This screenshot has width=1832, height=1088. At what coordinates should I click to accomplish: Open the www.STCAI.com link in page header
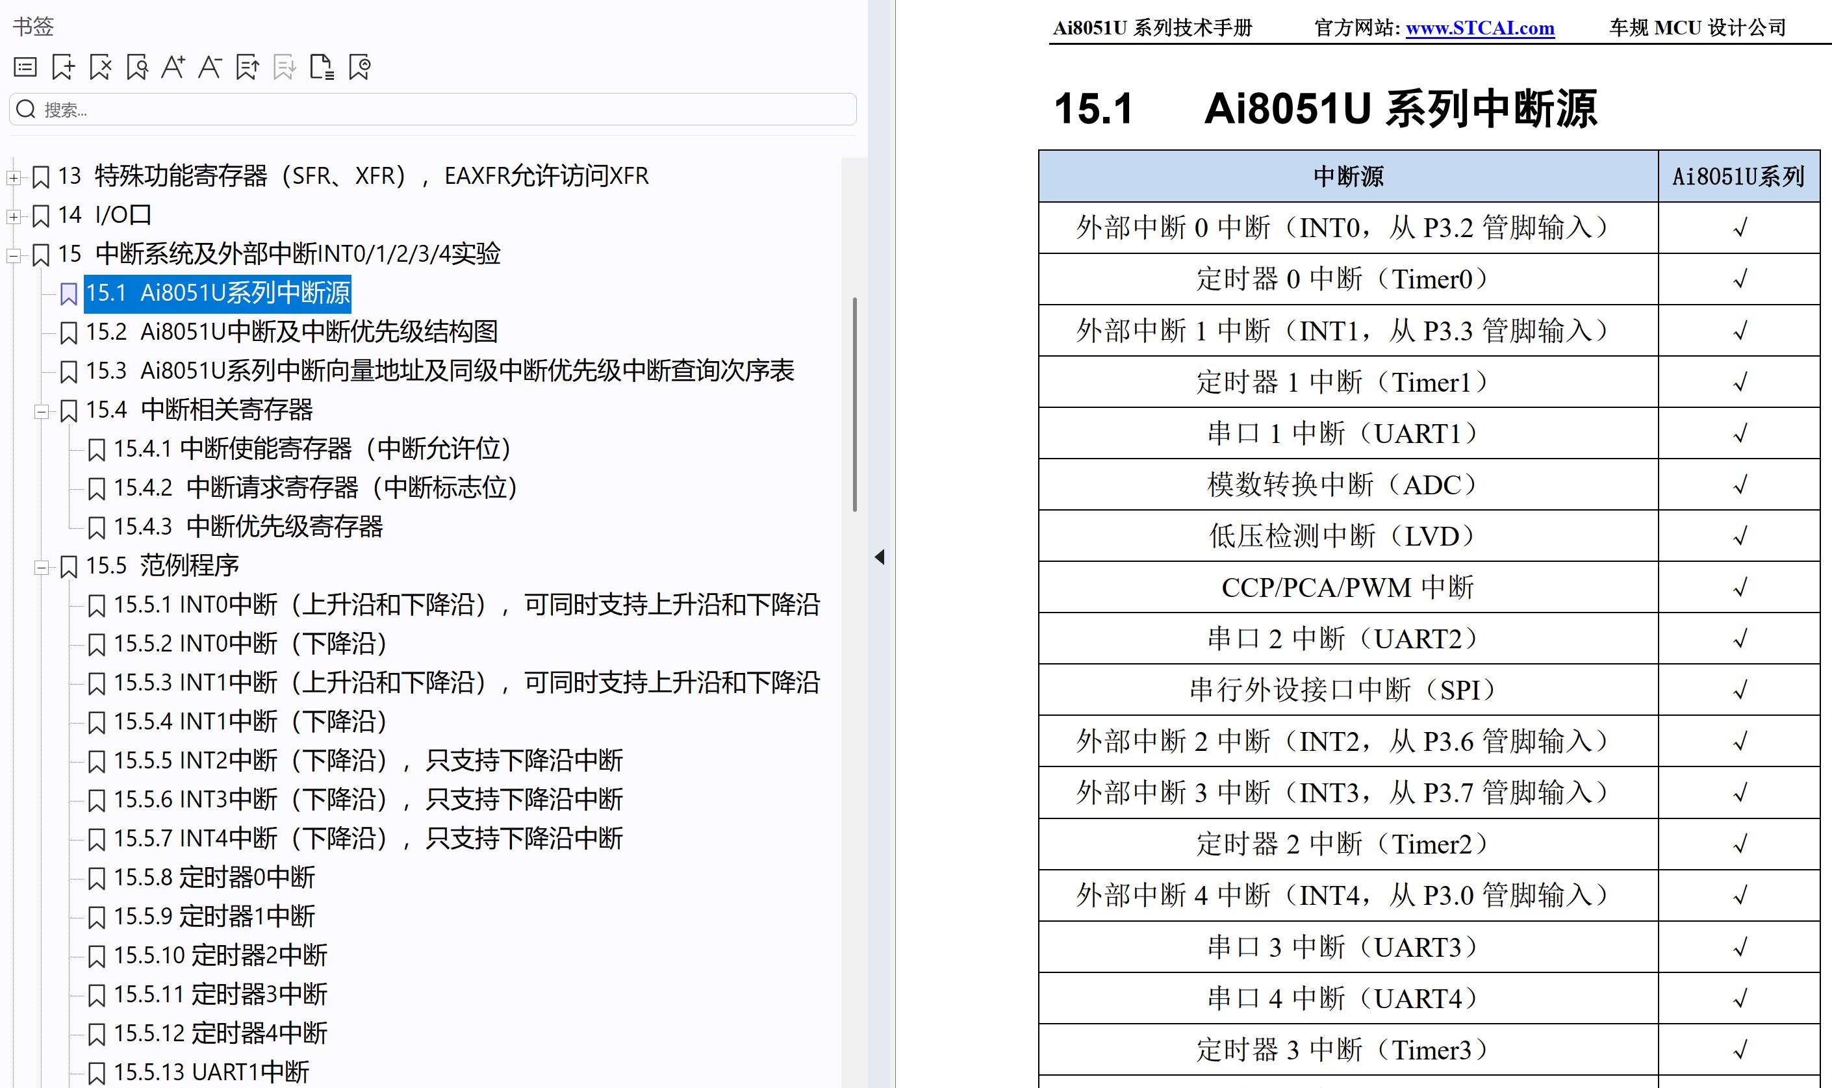[1479, 28]
